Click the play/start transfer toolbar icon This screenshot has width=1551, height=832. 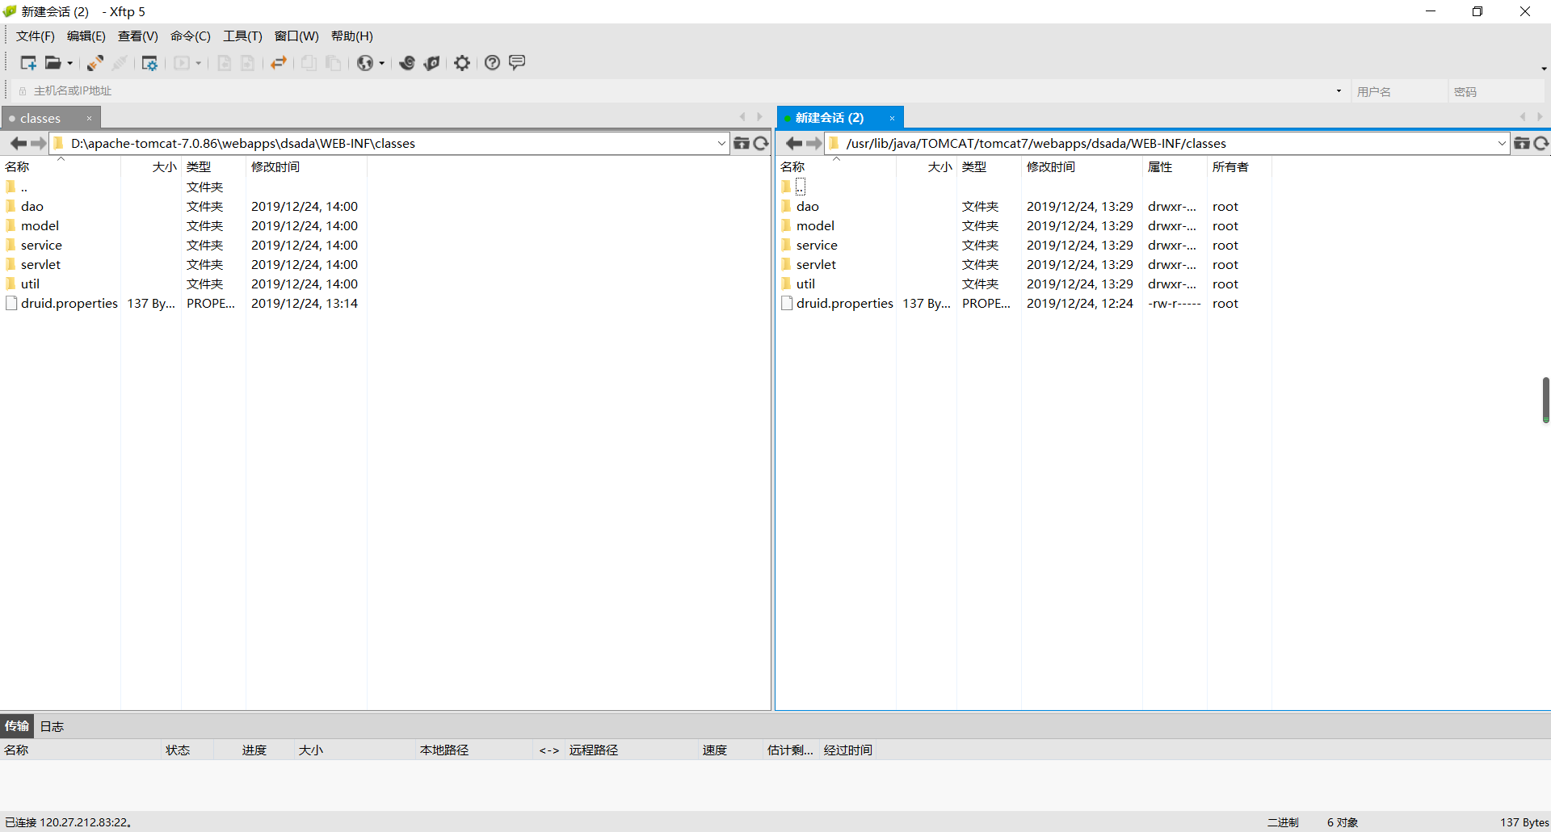coord(182,63)
